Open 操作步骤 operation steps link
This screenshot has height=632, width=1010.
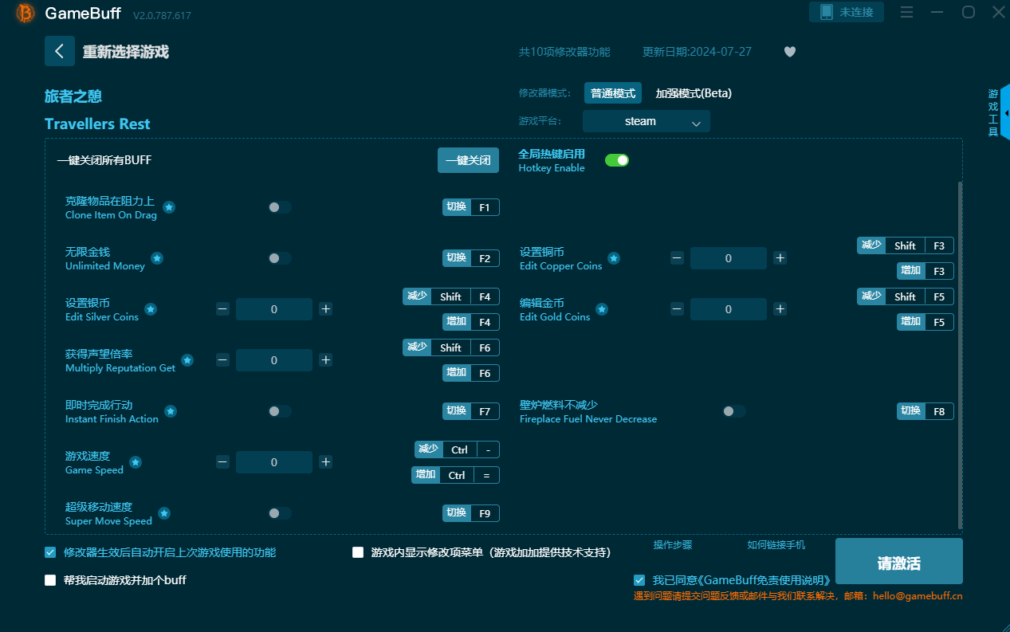[x=673, y=545]
